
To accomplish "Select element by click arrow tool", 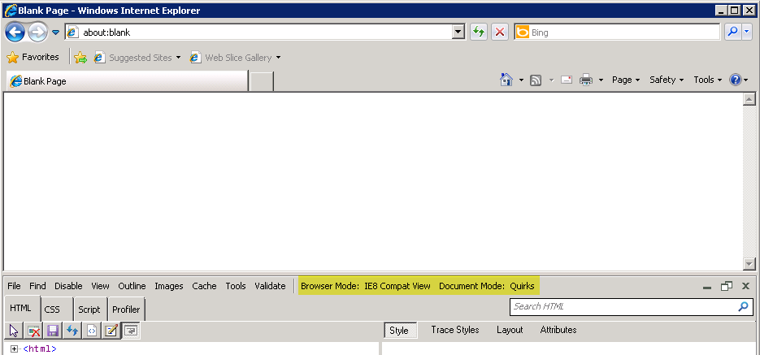I will click(14, 331).
